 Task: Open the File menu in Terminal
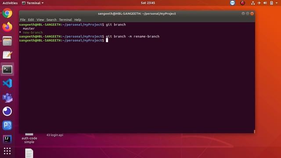click(22, 20)
